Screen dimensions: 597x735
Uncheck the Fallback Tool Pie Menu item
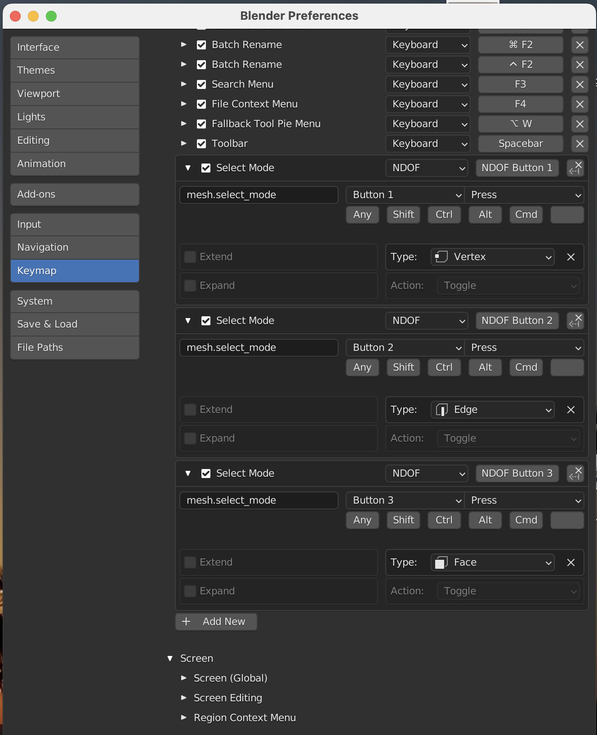201,124
